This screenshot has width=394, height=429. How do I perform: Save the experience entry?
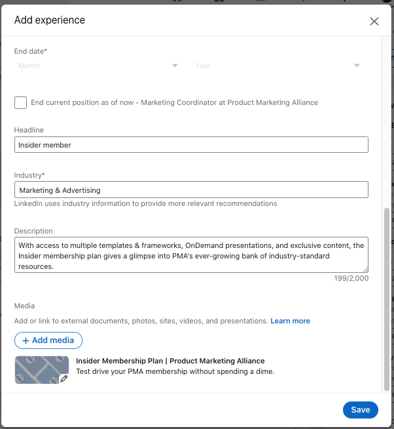point(361,410)
